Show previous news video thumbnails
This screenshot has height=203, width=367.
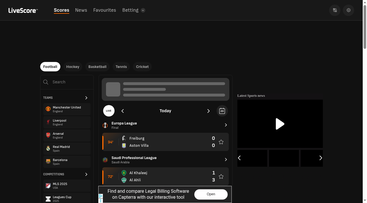point(240,158)
